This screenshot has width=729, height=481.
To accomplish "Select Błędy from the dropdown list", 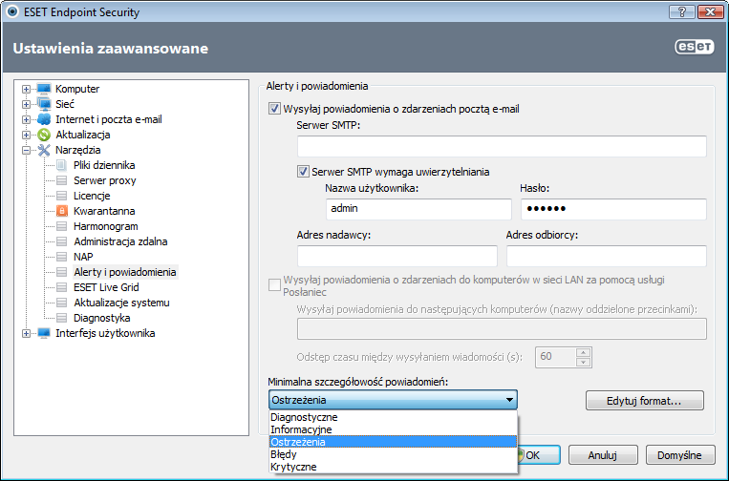I will pos(393,454).
